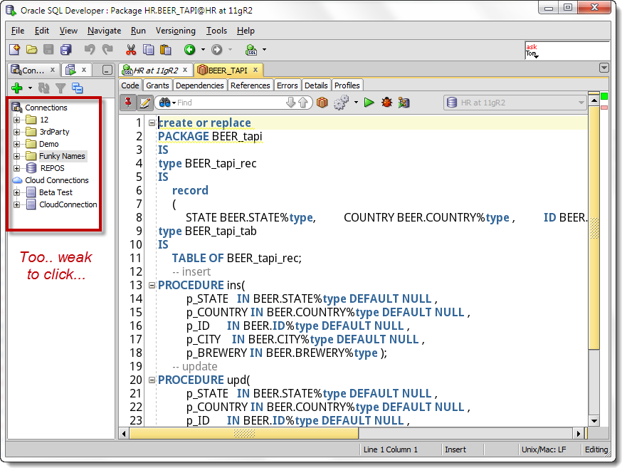Click the horizontal scrollbar thumb

click(x=244, y=433)
